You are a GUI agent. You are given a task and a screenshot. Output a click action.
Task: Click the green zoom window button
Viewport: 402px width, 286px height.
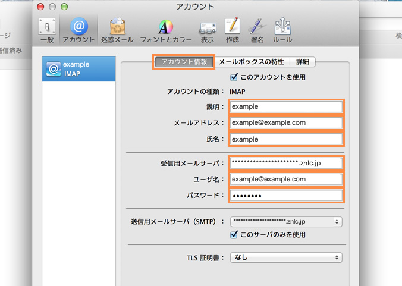click(x=64, y=7)
